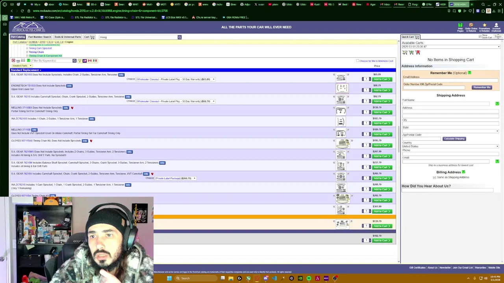Click the red heart on MELLING 3711SBX
The image size is (504, 283).
(x=72, y=108)
